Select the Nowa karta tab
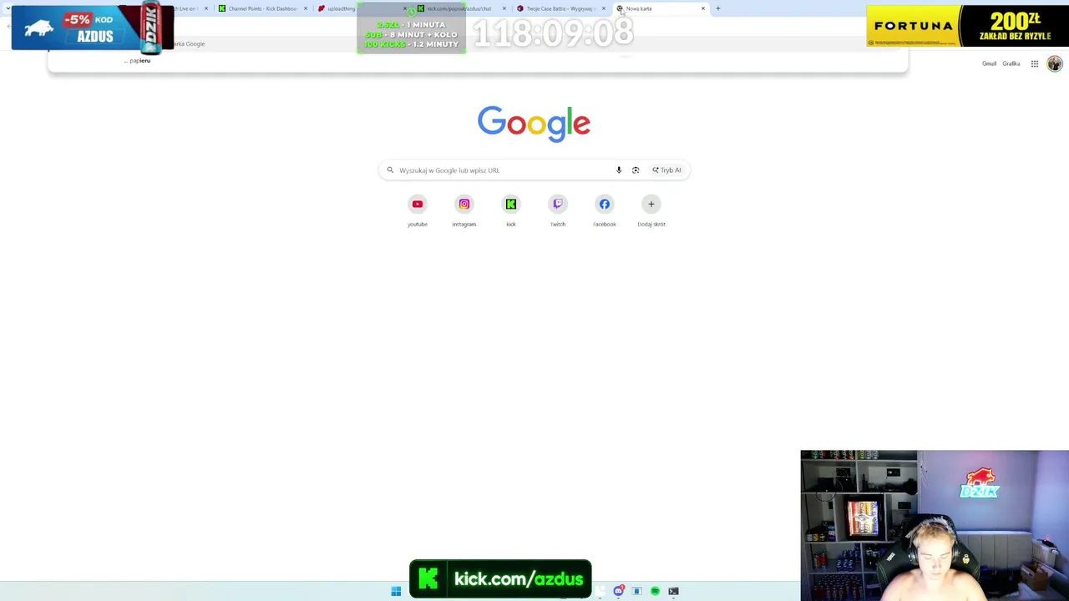Viewport: 1069px width, 601px height. click(660, 8)
